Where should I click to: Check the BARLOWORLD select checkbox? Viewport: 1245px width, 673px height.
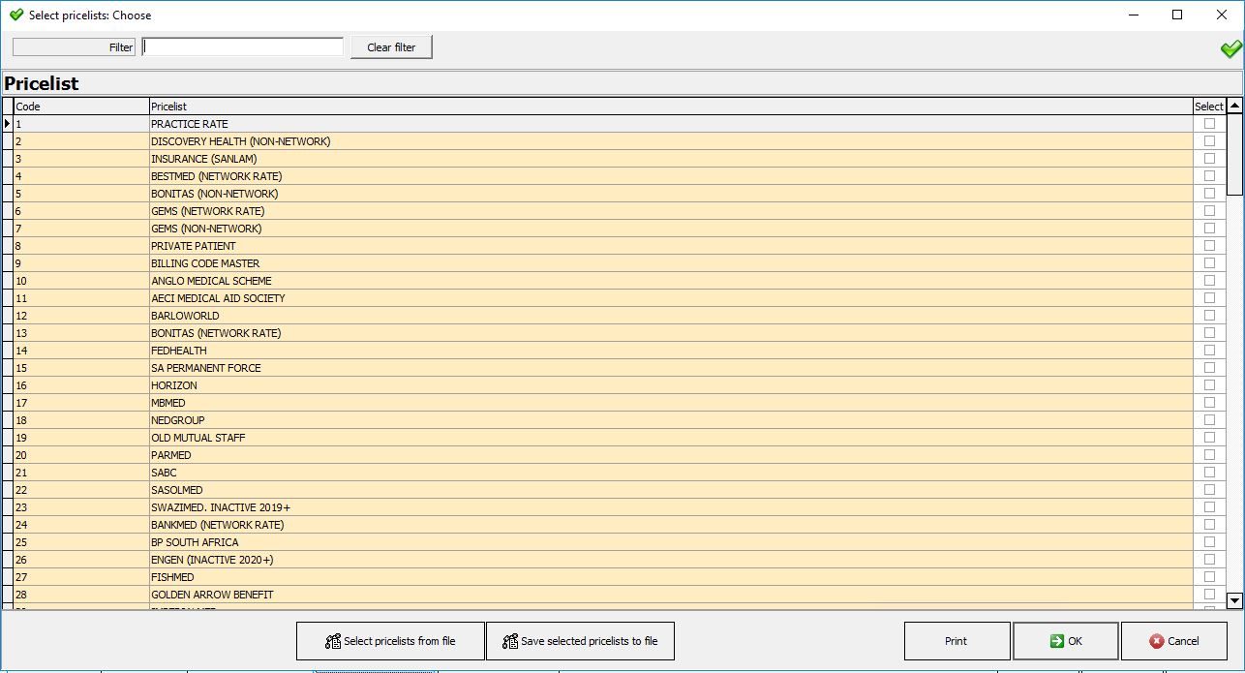pos(1209,316)
